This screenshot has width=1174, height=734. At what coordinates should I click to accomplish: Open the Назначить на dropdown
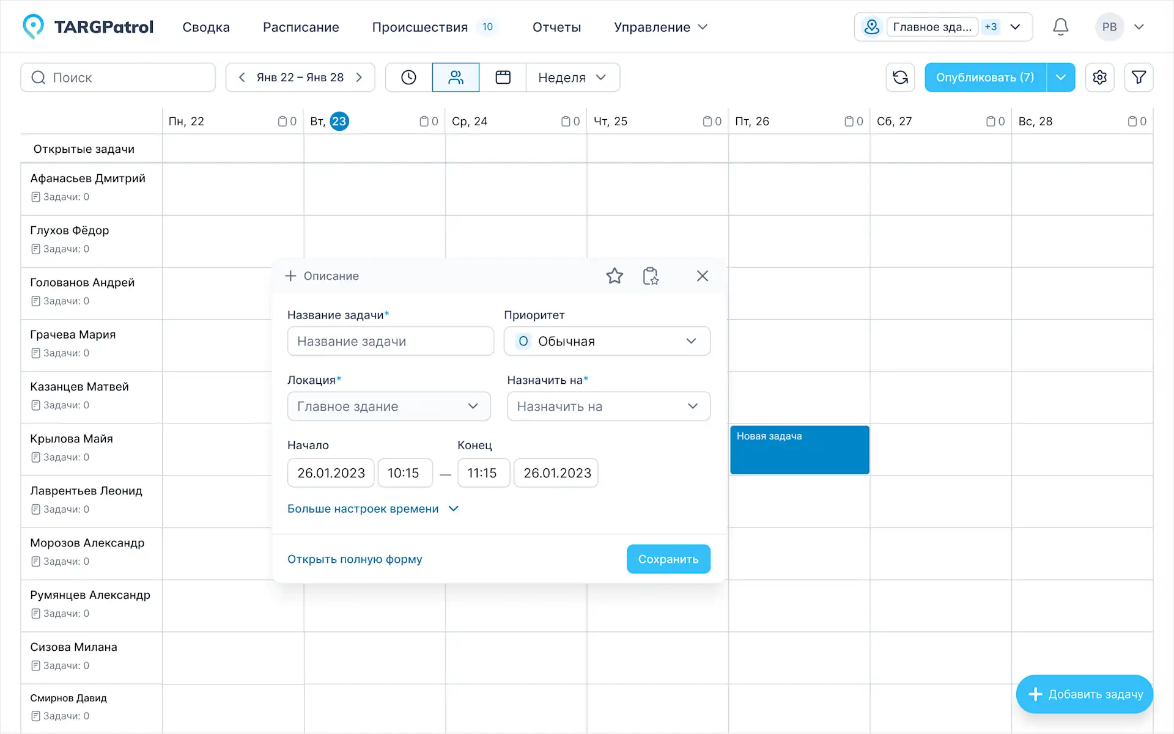point(608,406)
